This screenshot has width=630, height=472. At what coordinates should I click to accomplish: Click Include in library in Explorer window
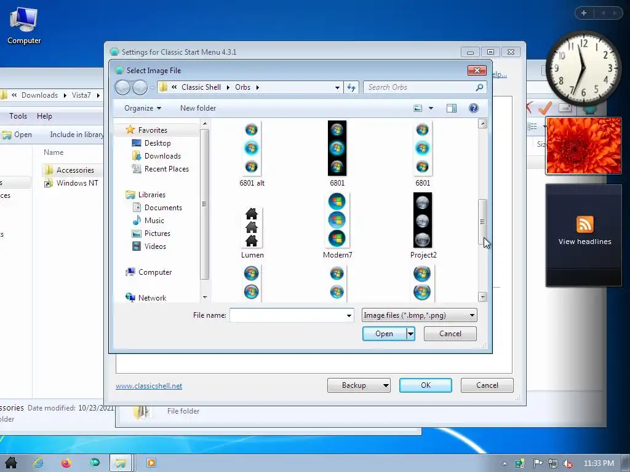click(76, 135)
